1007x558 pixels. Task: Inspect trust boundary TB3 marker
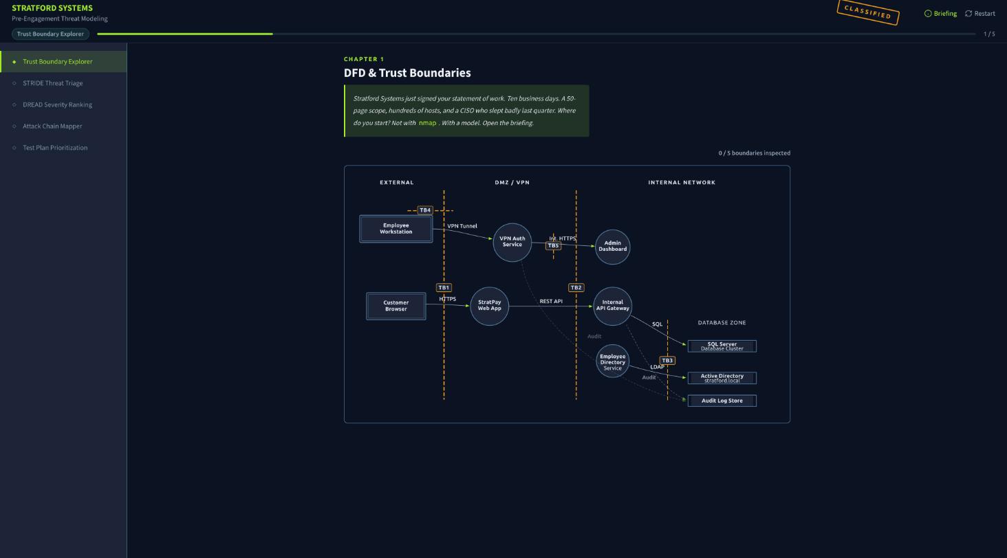click(667, 361)
